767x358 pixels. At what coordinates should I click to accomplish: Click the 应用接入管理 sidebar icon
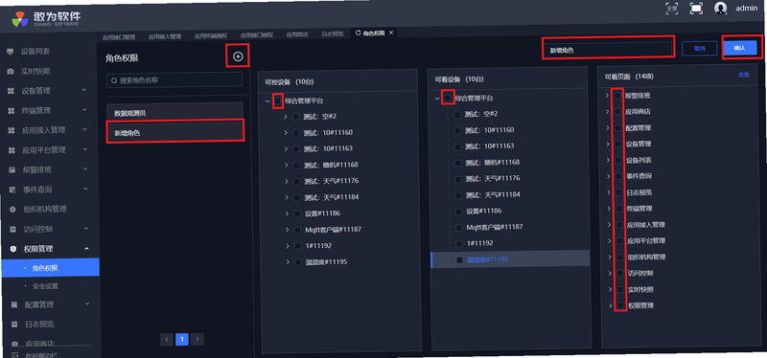[x=12, y=130]
